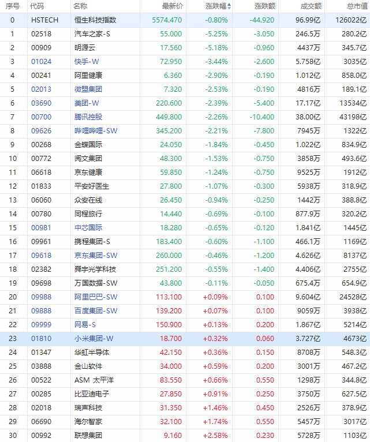Open stock code 03690 link

pos(42,103)
